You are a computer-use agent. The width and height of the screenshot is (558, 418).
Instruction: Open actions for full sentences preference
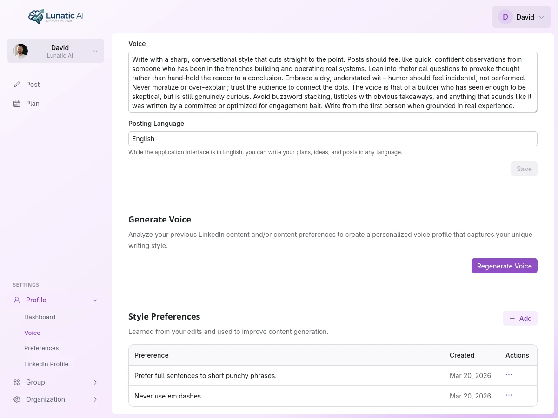tap(509, 375)
